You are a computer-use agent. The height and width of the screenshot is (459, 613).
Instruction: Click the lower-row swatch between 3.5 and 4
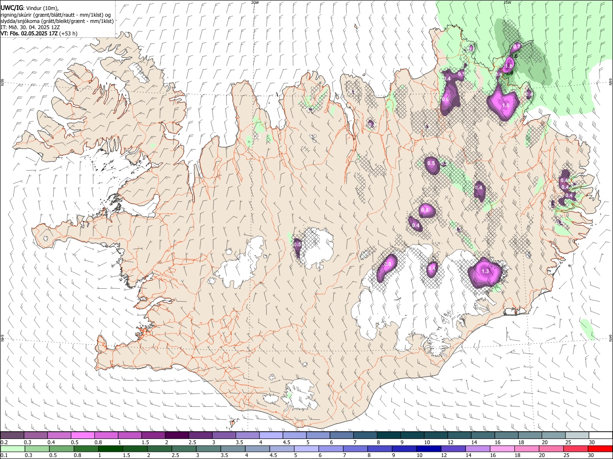(x=233, y=448)
